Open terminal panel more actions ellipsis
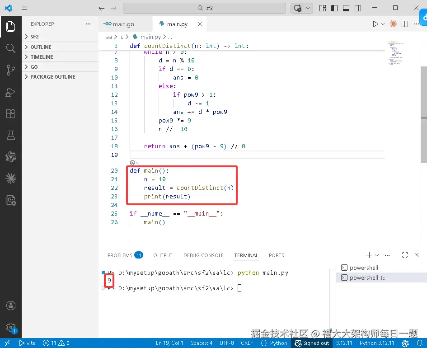The width and height of the screenshot is (427, 348). (387, 255)
